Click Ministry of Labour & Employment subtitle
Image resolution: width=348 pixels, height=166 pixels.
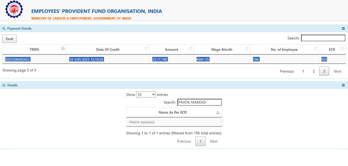(81, 18)
